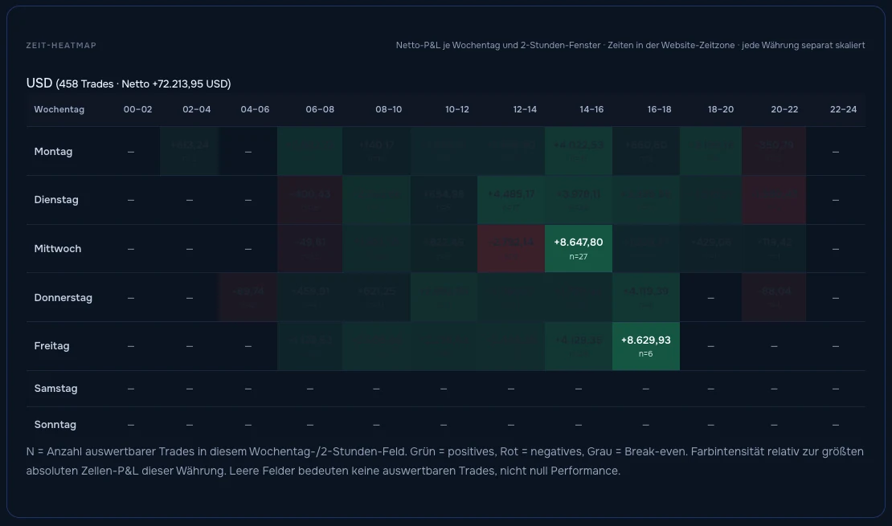892x526 pixels.
Task: Click the red Donnerstag 04–06 cell
Action: click(x=248, y=297)
